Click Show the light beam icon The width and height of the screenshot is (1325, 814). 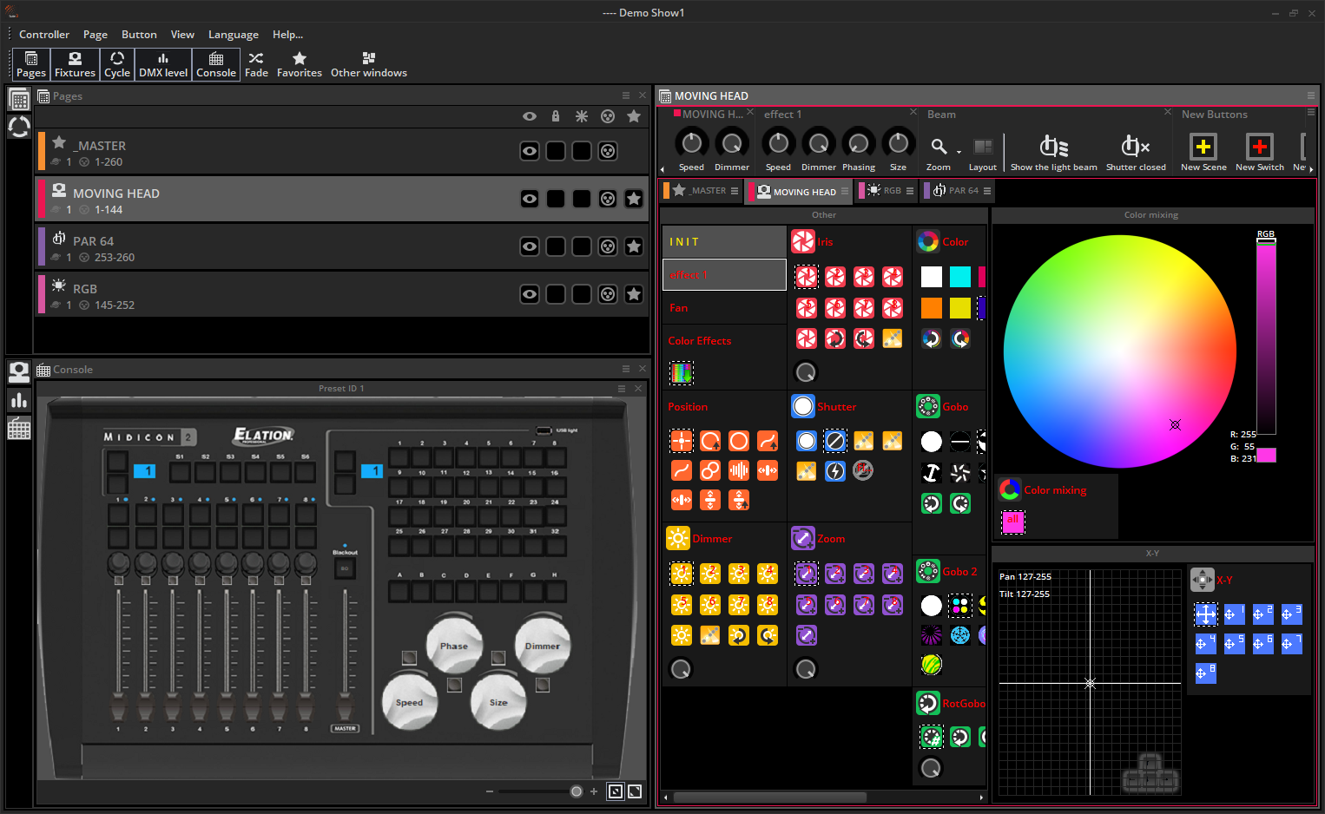[x=1053, y=148]
